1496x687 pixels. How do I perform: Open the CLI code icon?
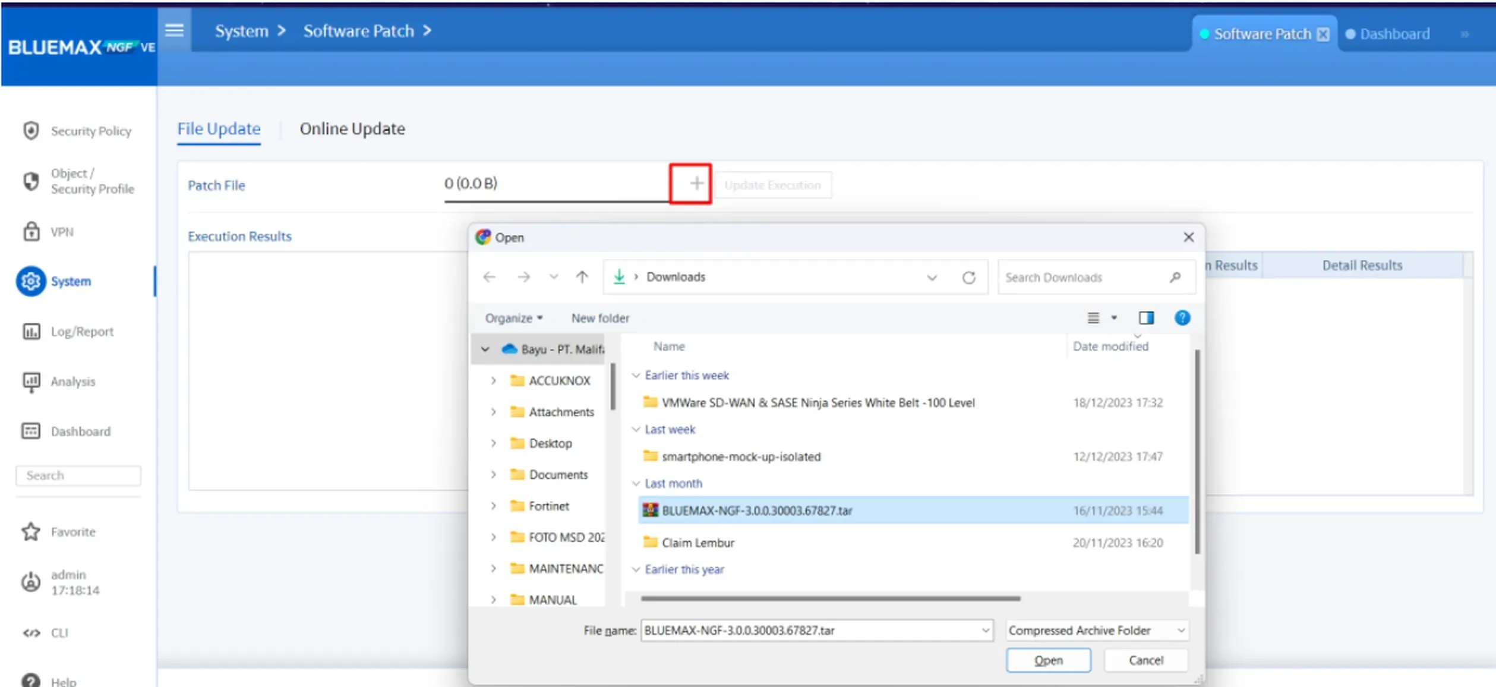31,633
